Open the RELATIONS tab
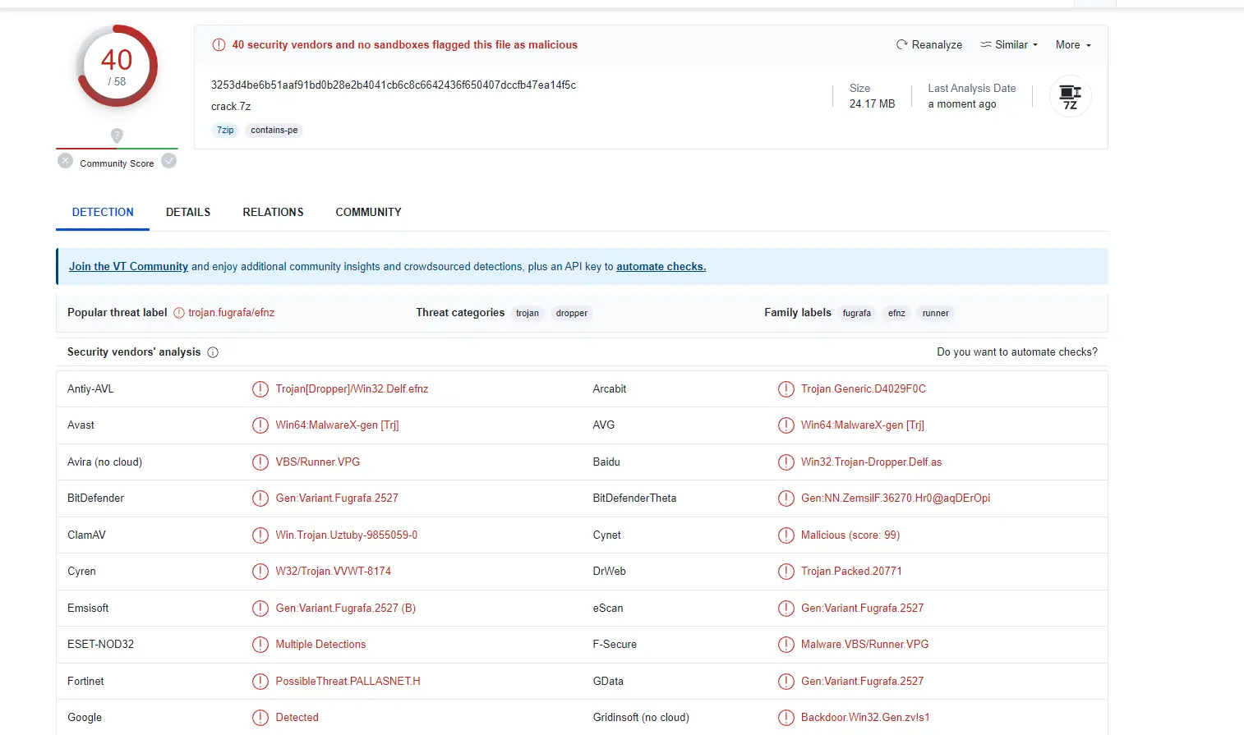This screenshot has height=735, width=1244. [x=273, y=212]
